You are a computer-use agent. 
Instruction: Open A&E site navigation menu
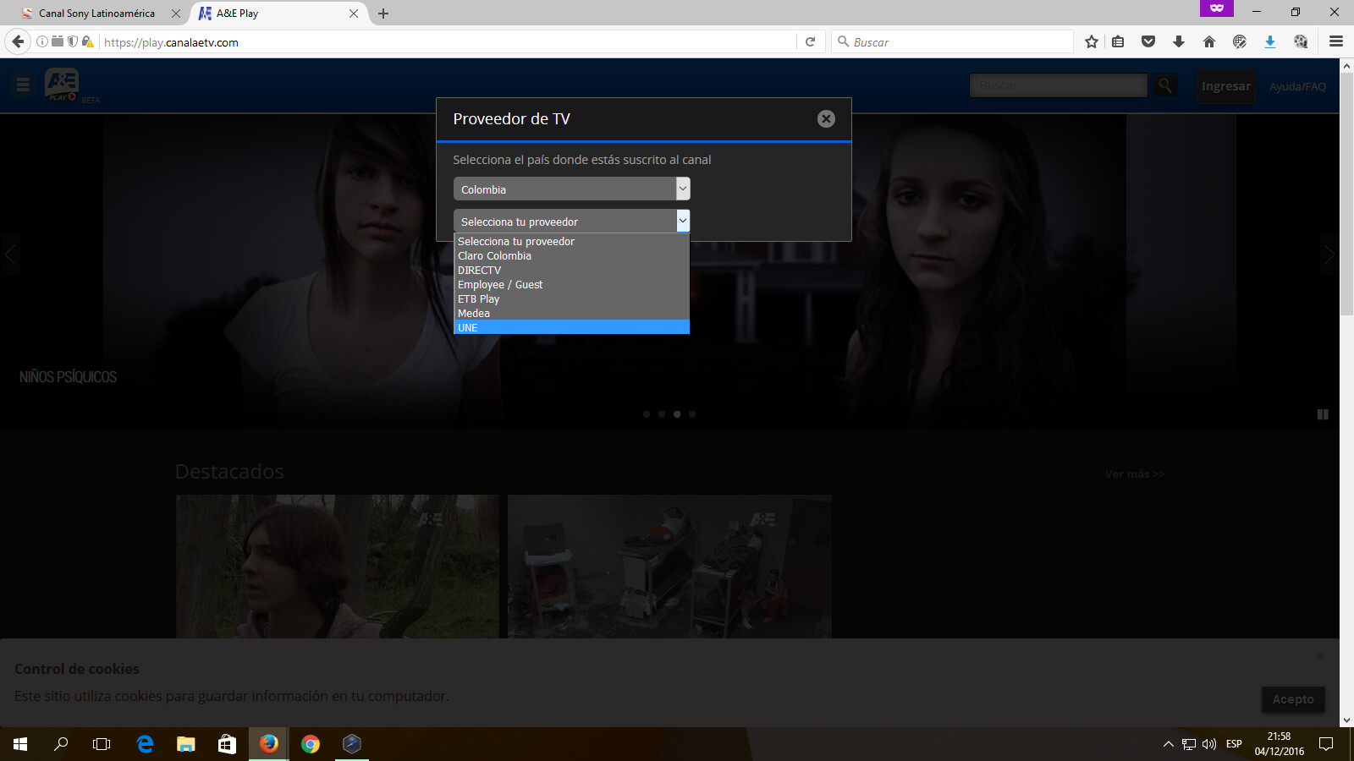click(x=23, y=85)
